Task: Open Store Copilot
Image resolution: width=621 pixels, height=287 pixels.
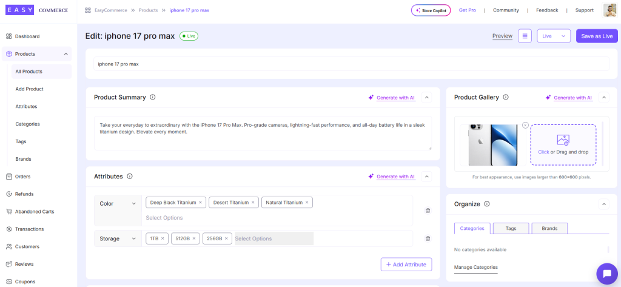Action: point(431,10)
